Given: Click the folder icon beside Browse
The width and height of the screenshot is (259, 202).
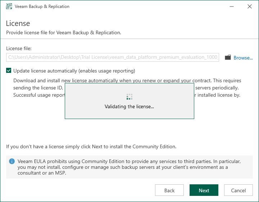Looking at the screenshot, I should [228, 57].
